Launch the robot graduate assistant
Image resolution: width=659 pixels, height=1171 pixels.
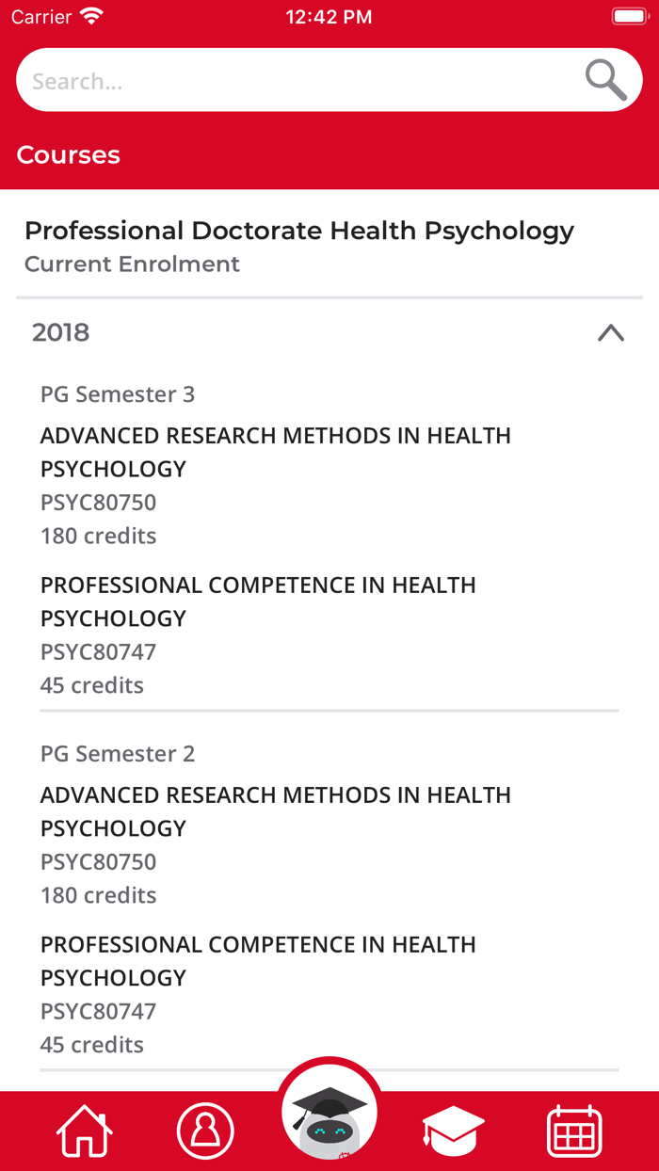[x=329, y=1116]
